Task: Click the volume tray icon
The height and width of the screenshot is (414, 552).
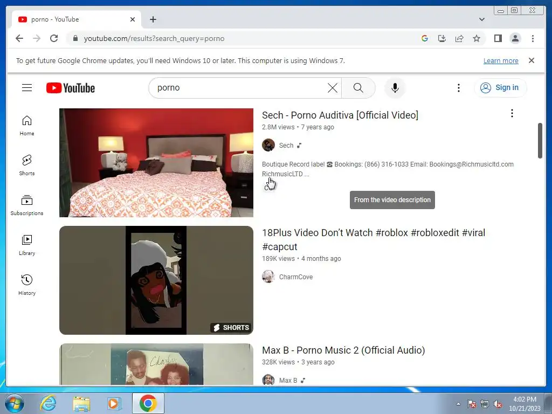Action: pyautogui.click(x=498, y=404)
